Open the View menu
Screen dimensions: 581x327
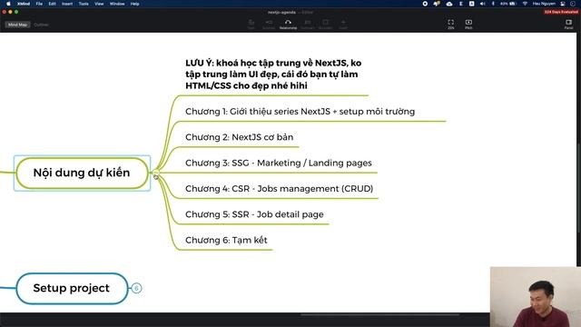click(99, 4)
